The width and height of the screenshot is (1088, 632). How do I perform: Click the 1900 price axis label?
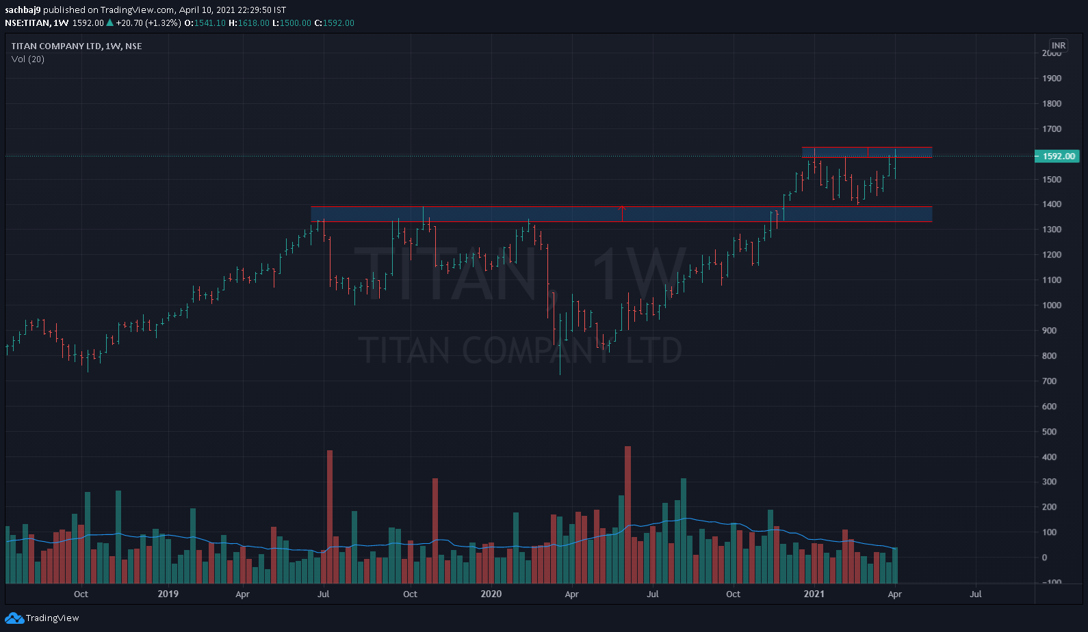pyautogui.click(x=1052, y=79)
